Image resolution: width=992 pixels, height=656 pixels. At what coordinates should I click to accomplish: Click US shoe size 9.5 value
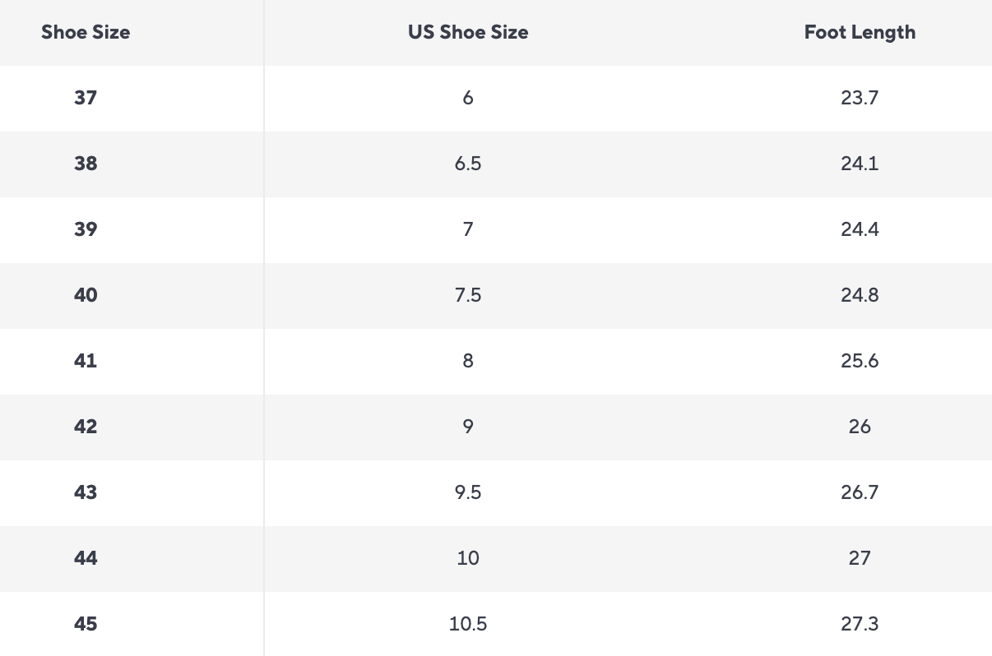(x=467, y=492)
